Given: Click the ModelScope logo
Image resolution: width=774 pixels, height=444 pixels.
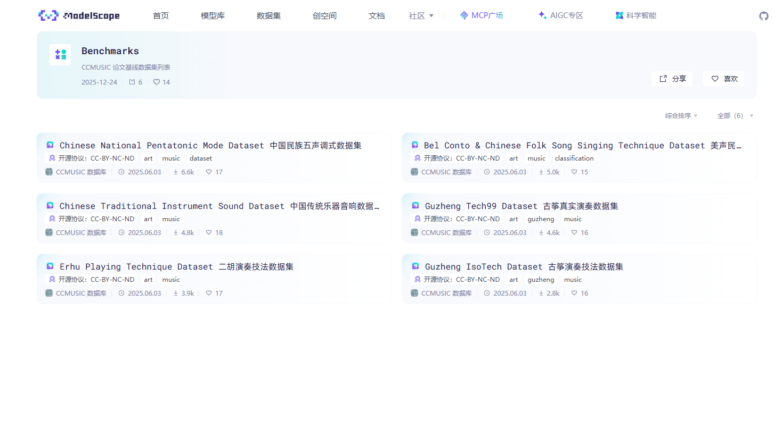Looking at the screenshot, I should [x=78, y=15].
